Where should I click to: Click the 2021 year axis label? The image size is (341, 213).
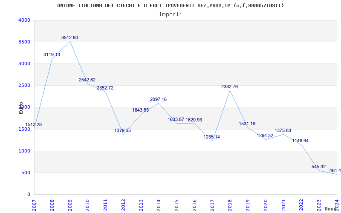click(x=283, y=205)
